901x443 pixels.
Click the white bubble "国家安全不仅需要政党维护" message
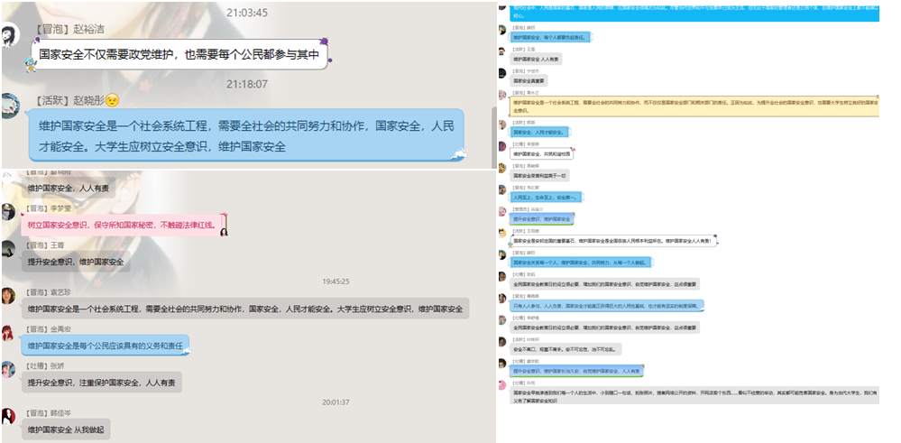pos(179,56)
